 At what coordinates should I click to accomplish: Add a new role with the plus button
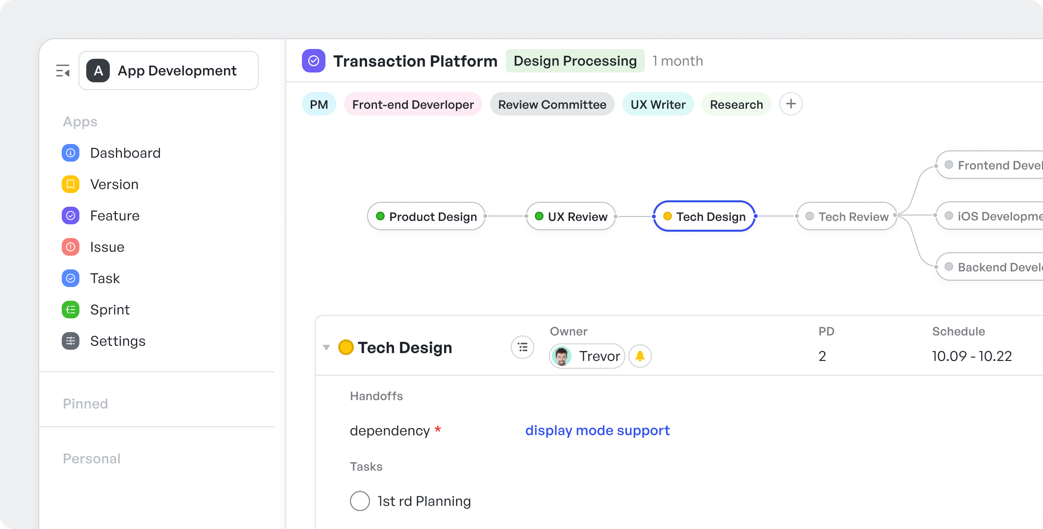pyautogui.click(x=791, y=104)
